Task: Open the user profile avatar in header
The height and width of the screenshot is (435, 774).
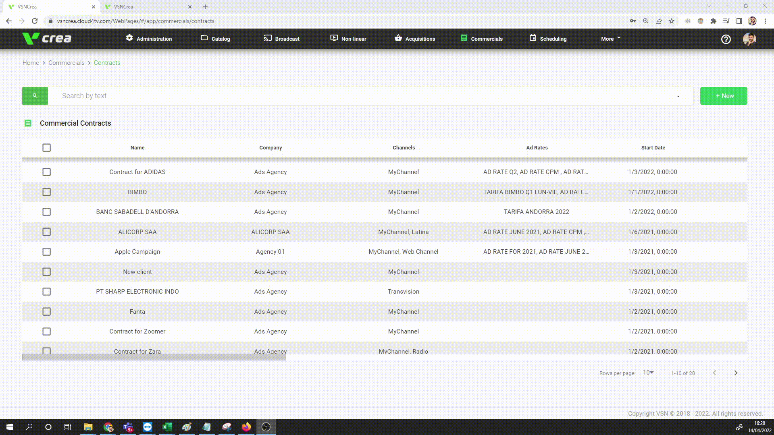Action: (749, 39)
